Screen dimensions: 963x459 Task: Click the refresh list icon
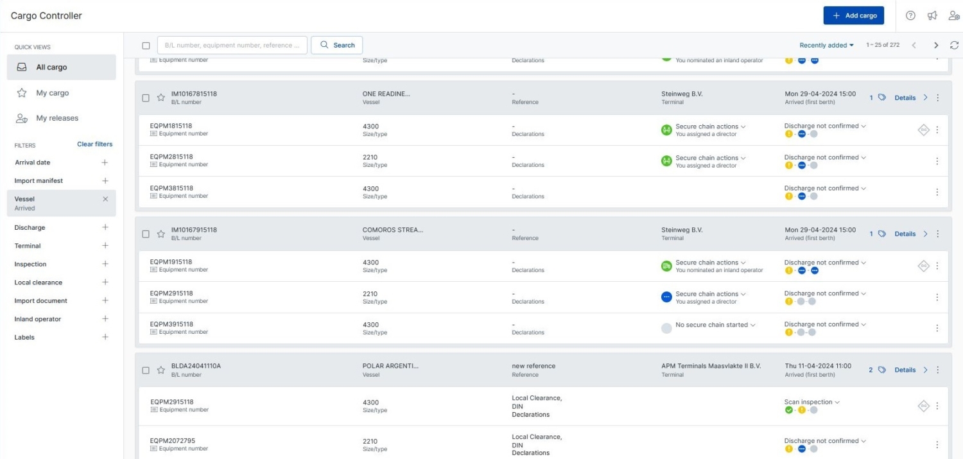(954, 45)
